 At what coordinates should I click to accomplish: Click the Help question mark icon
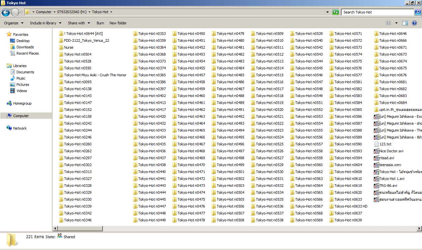pyautogui.click(x=415, y=23)
